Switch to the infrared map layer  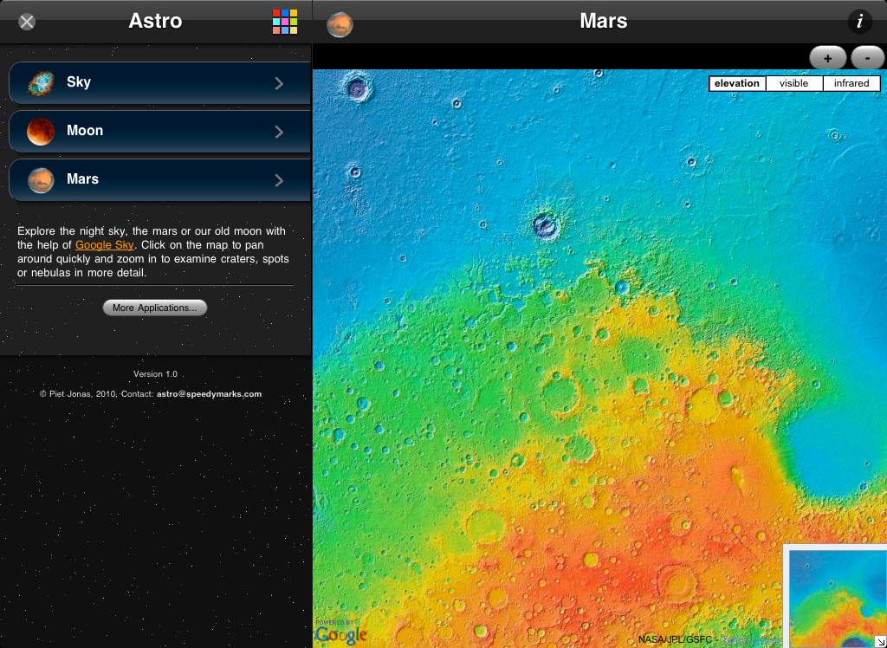(x=851, y=83)
